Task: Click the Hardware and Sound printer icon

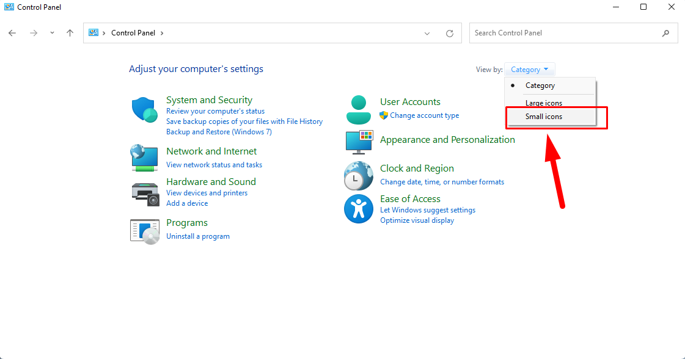Action: [x=145, y=193]
